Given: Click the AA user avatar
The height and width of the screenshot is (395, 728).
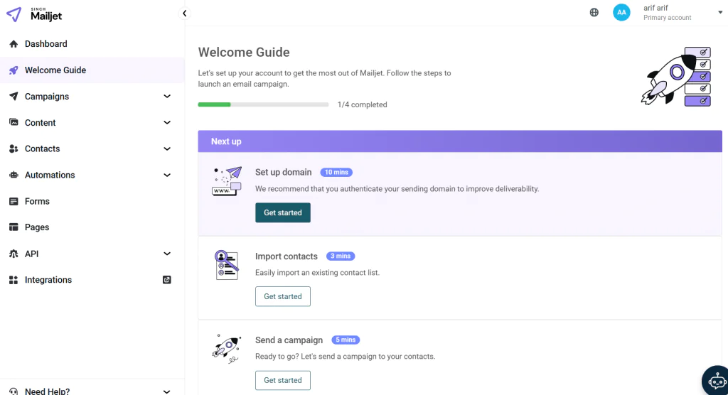Looking at the screenshot, I should pos(621,13).
